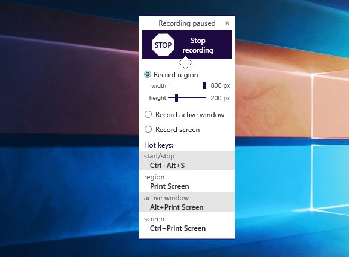
Task: Click the Record region label text
Action: [x=176, y=75]
